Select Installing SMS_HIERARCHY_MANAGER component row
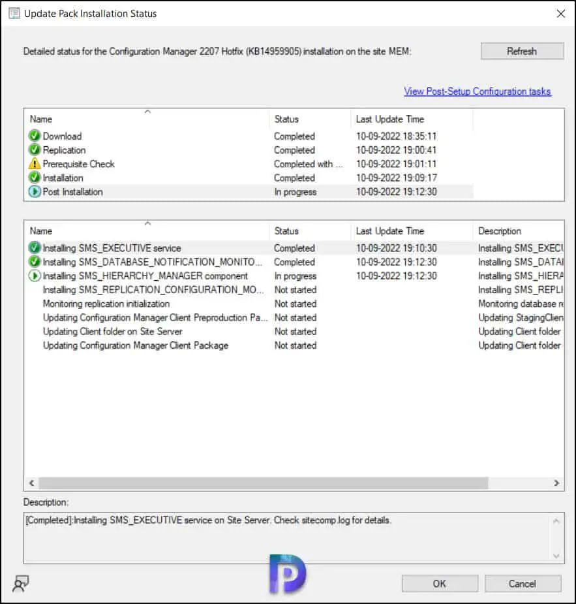The width and height of the screenshot is (576, 604). click(294, 276)
